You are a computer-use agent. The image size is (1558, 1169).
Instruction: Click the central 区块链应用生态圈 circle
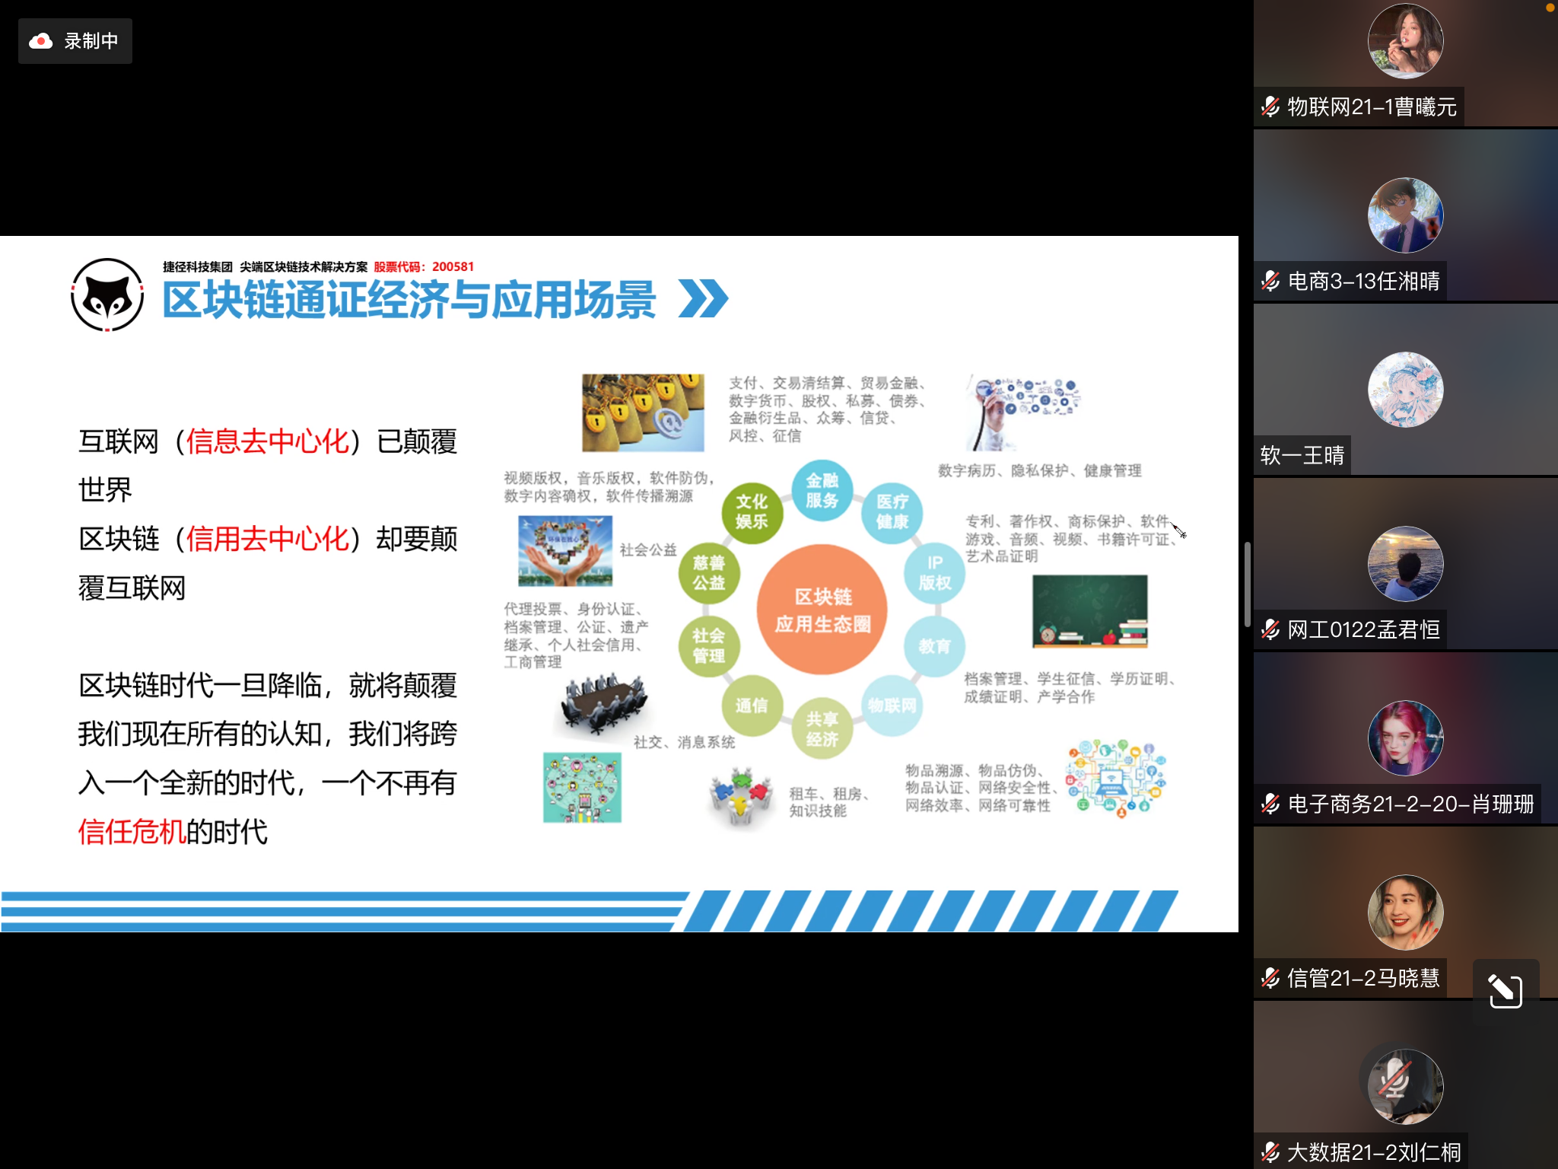822,610
